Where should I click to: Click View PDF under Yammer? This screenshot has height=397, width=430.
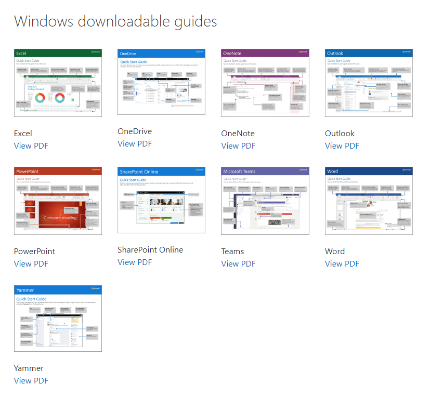coord(31,380)
